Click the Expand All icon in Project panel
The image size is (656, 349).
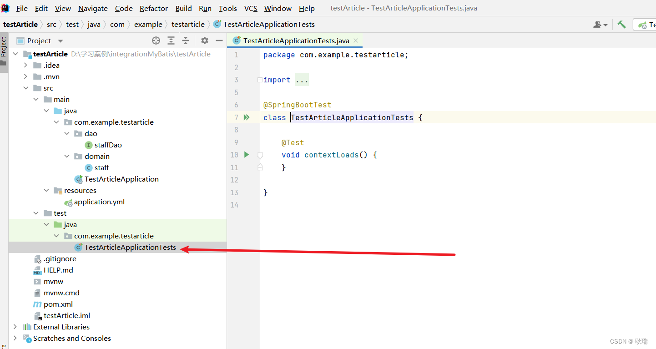171,40
